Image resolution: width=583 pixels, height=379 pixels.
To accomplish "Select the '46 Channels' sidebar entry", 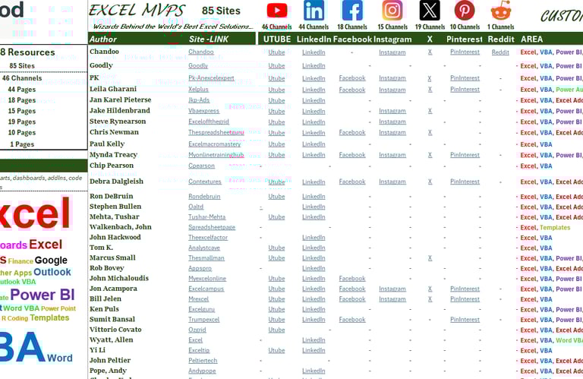I will pyautogui.click(x=22, y=78).
